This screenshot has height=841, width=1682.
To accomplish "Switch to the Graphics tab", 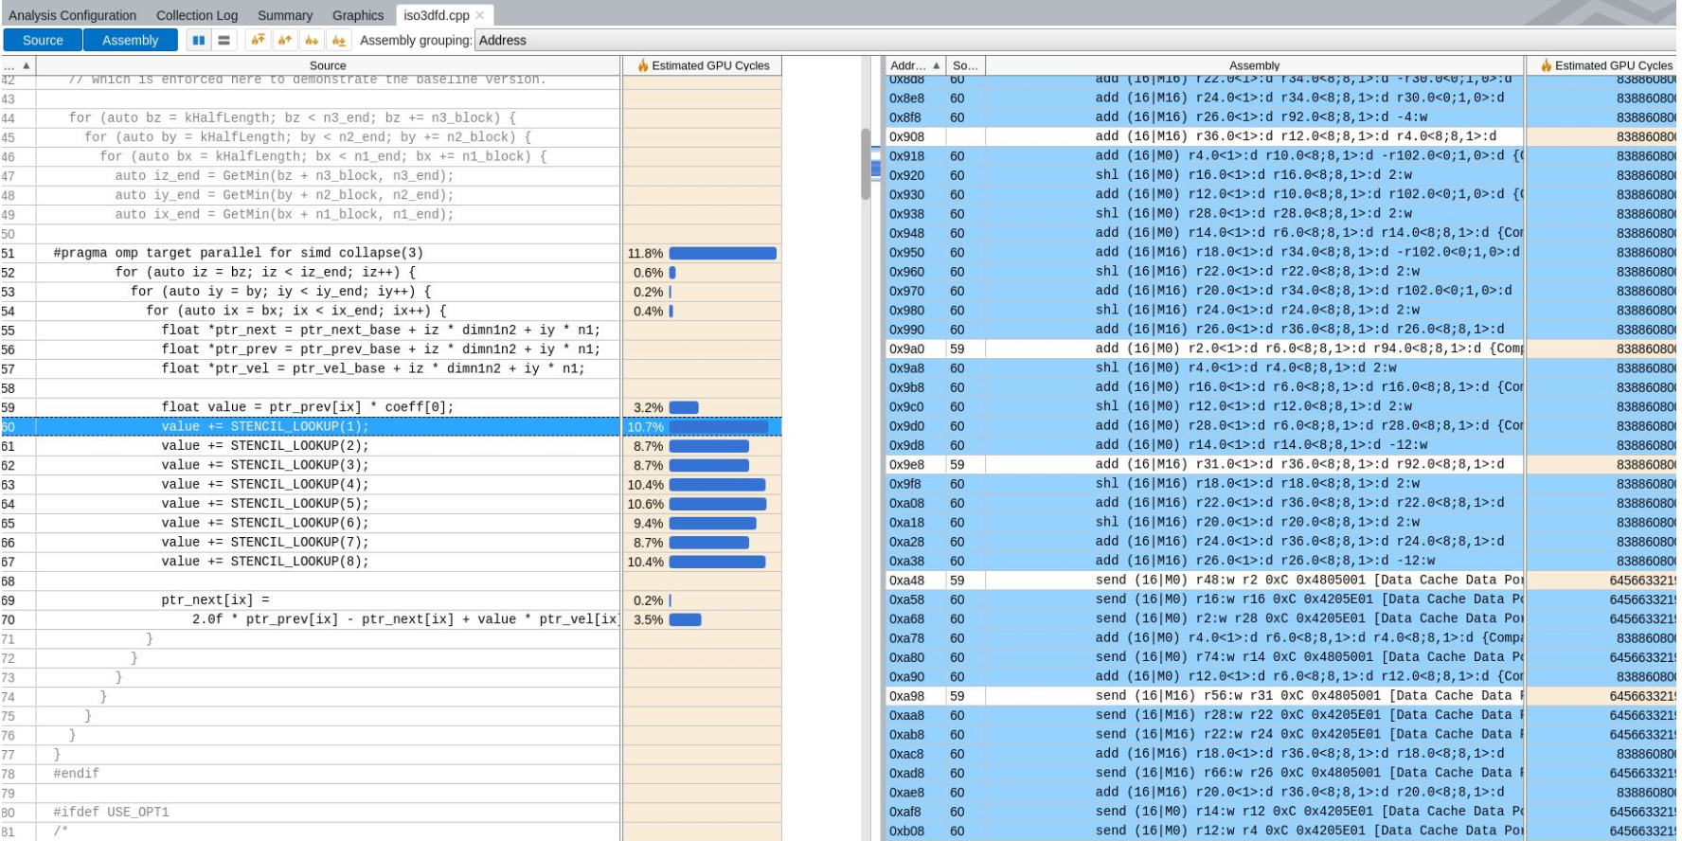I will [x=357, y=15].
